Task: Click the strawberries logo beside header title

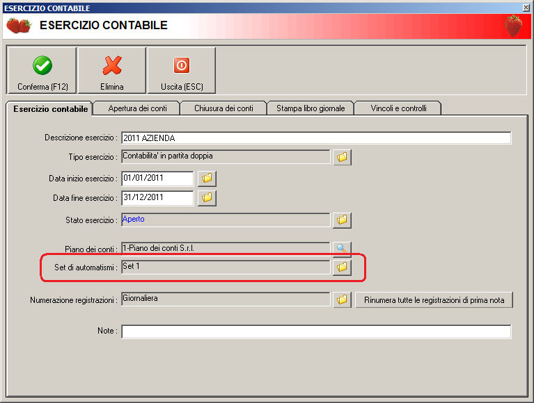Action: [x=19, y=26]
